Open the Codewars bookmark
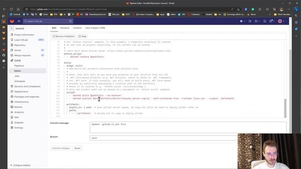The height and width of the screenshot is (169, 301). pyautogui.click(x=194, y=15)
